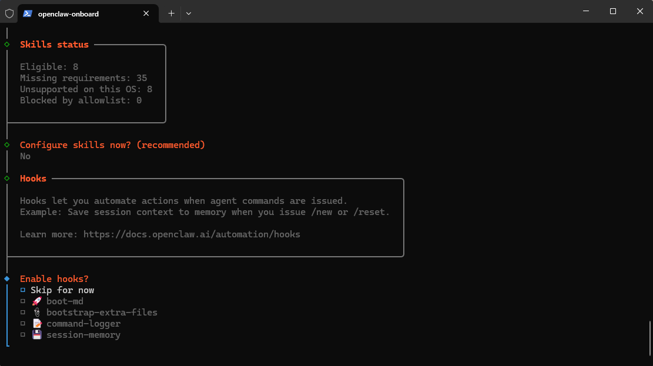The height and width of the screenshot is (366, 653).
Task: Click the paperclip icon beside bootstrap-extra-files
Action: coord(36,313)
